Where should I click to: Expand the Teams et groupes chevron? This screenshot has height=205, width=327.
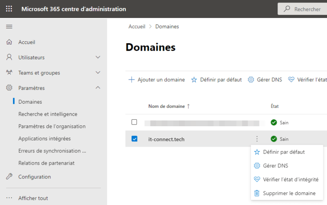[x=98, y=73]
